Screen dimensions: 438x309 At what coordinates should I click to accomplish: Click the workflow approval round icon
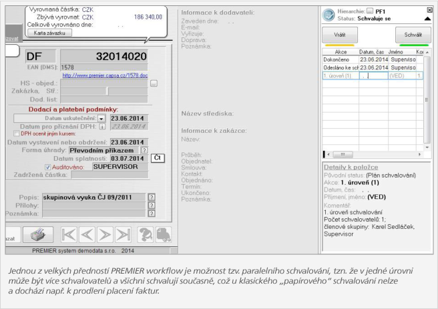point(328,15)
